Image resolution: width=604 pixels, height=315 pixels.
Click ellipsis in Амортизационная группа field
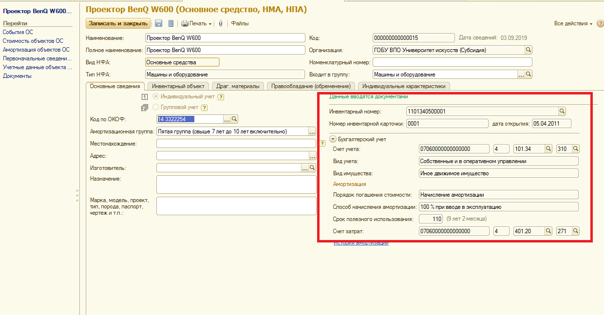point(313,131)
